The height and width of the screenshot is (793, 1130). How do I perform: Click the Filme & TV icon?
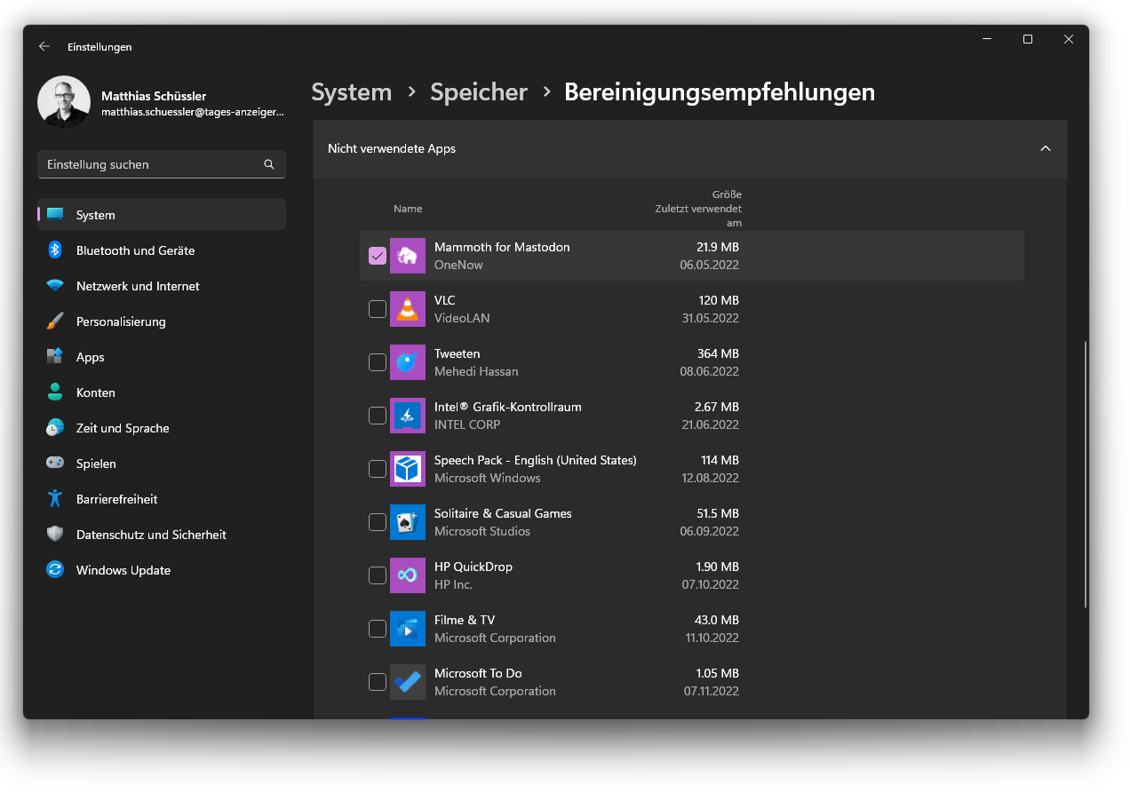tap(408, 629)
